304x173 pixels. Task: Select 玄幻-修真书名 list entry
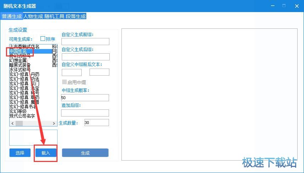23,107
